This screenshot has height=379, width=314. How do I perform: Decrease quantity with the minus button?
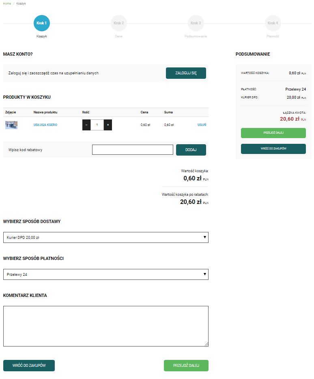(86, 125)
